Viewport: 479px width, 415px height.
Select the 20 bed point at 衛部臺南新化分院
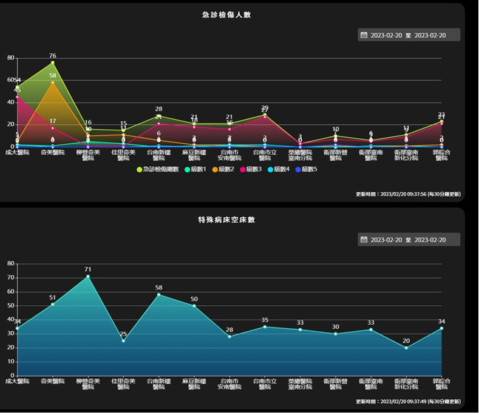406,348
